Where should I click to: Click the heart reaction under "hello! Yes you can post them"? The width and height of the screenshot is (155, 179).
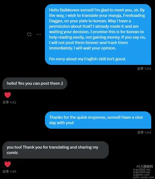point(7,95)
